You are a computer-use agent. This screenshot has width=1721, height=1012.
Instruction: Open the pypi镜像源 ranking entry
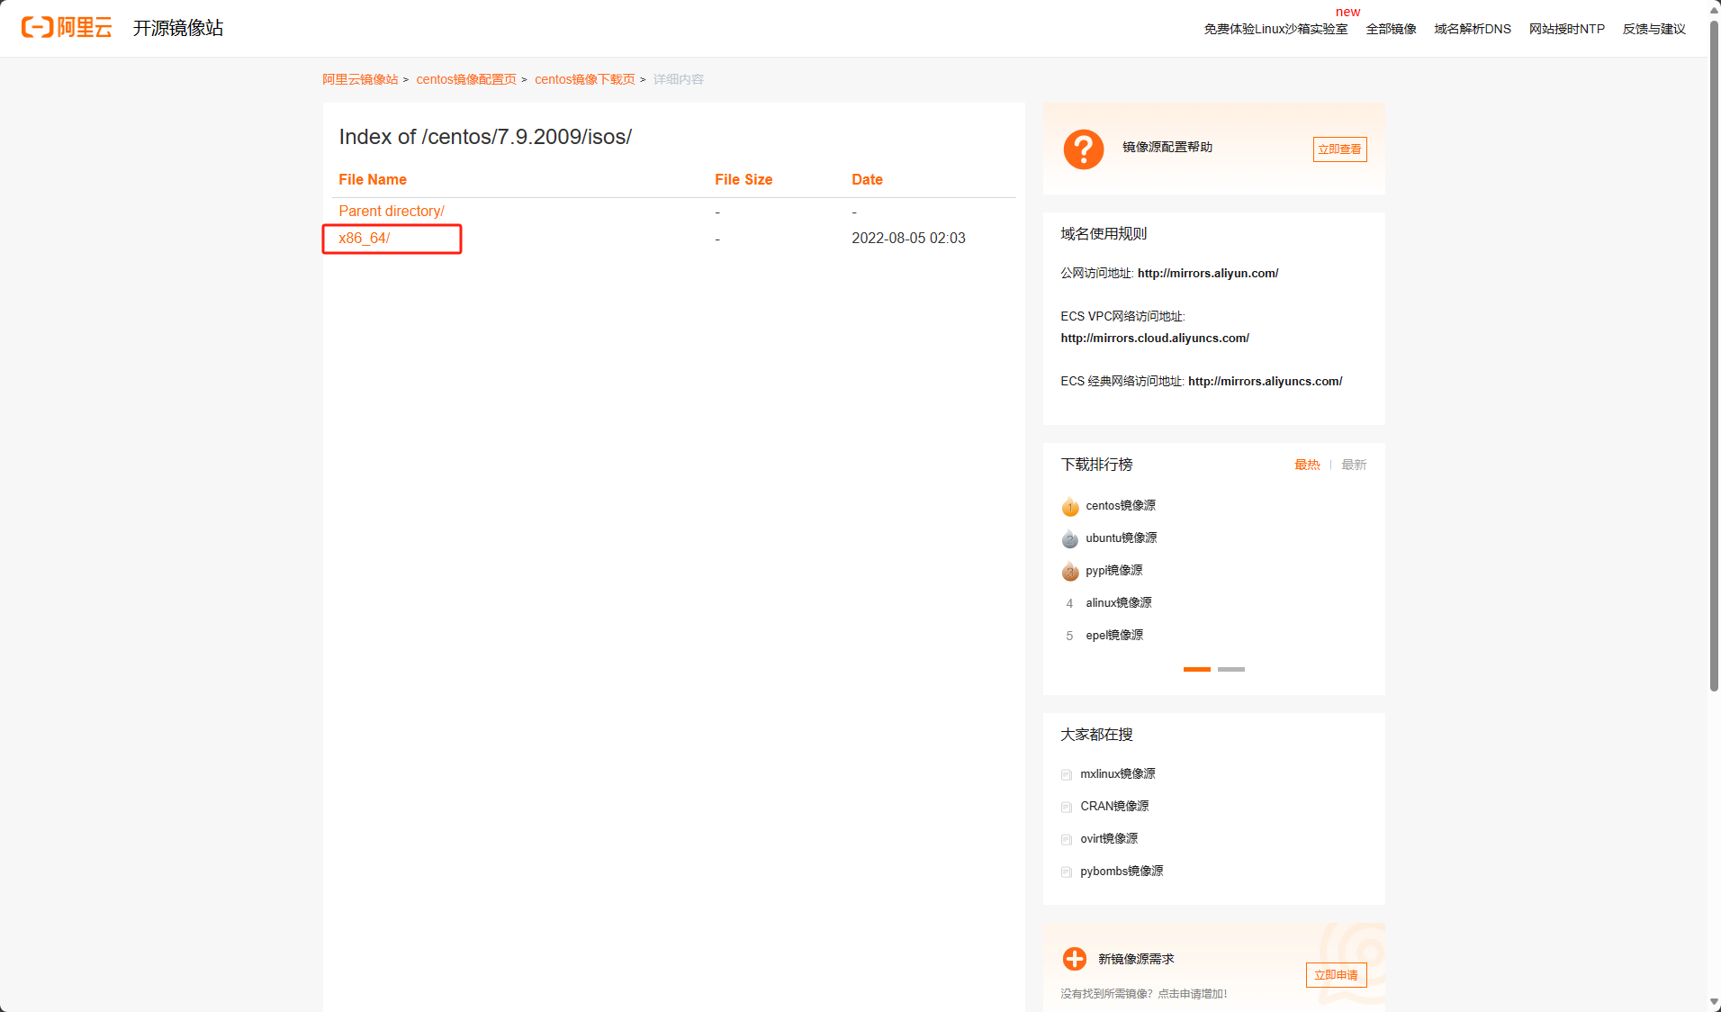pyautogui.click(x=1113, y=571)
